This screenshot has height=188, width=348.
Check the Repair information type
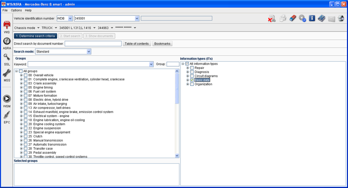coord(192,68)
